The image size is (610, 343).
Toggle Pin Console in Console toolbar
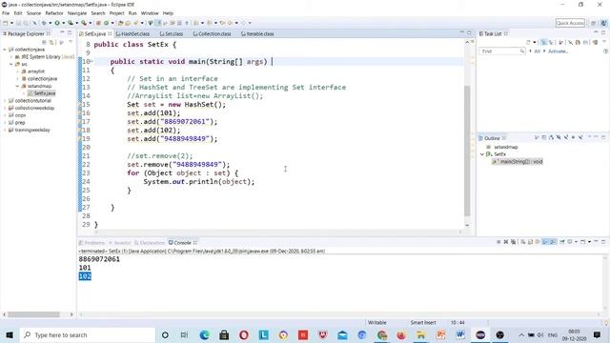[x=562, y=242]
